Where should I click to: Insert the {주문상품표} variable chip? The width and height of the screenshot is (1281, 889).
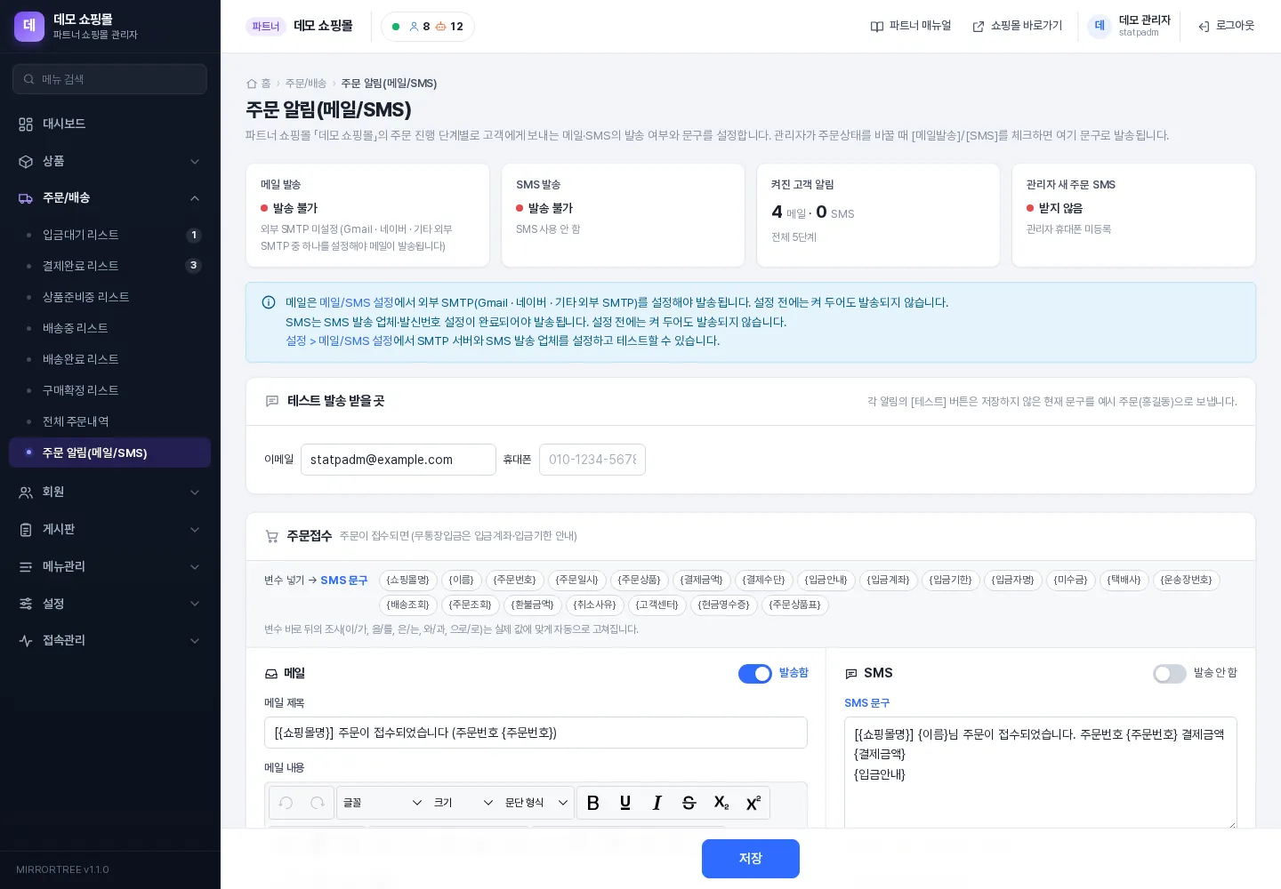point(795,605)
